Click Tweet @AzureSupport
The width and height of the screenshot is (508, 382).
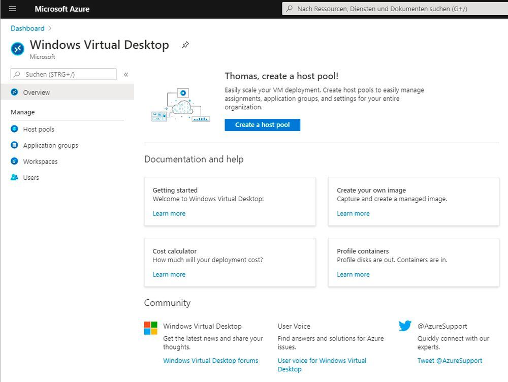pos(450,360)
